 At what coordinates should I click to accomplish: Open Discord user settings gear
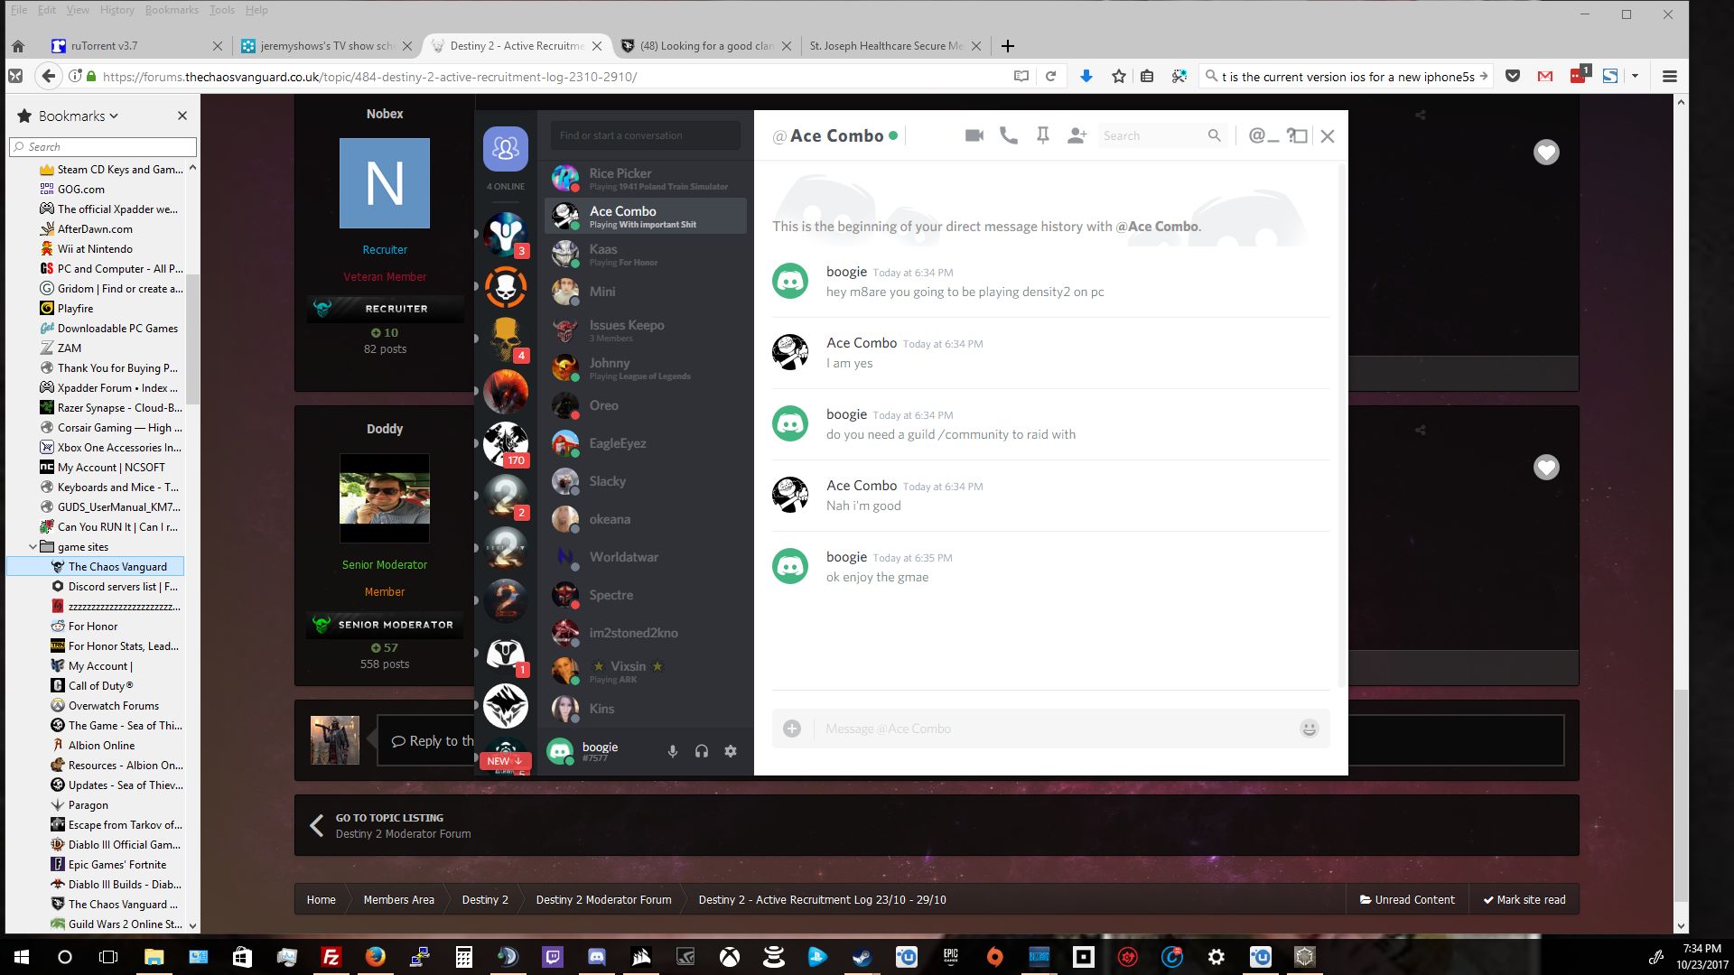point(731,751)
